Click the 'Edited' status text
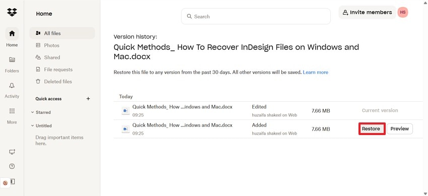The image size is (428, 196). 259,107
